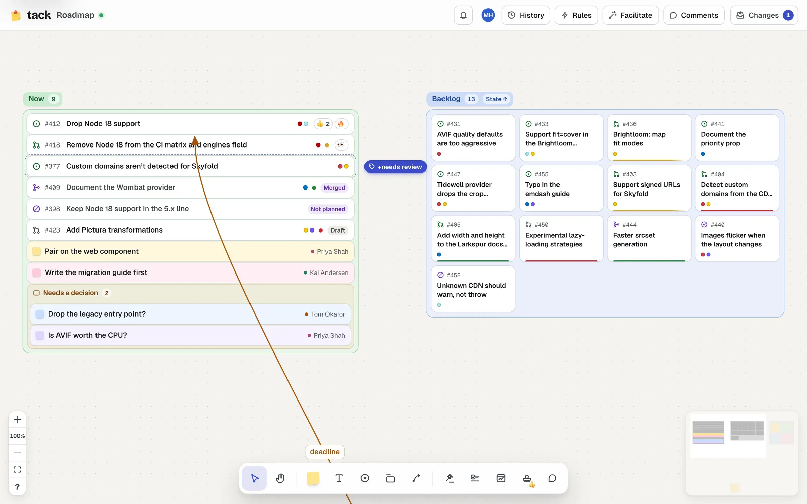Click the Roadmap board title
This screenshot has width=807, height=504.
75,15
